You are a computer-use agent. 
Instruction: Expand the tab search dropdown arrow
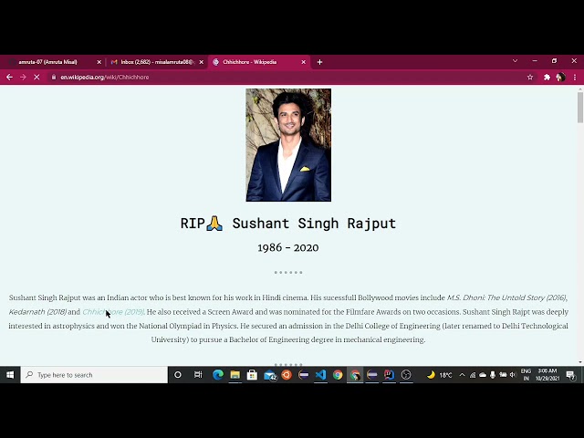tap(515, 61)
